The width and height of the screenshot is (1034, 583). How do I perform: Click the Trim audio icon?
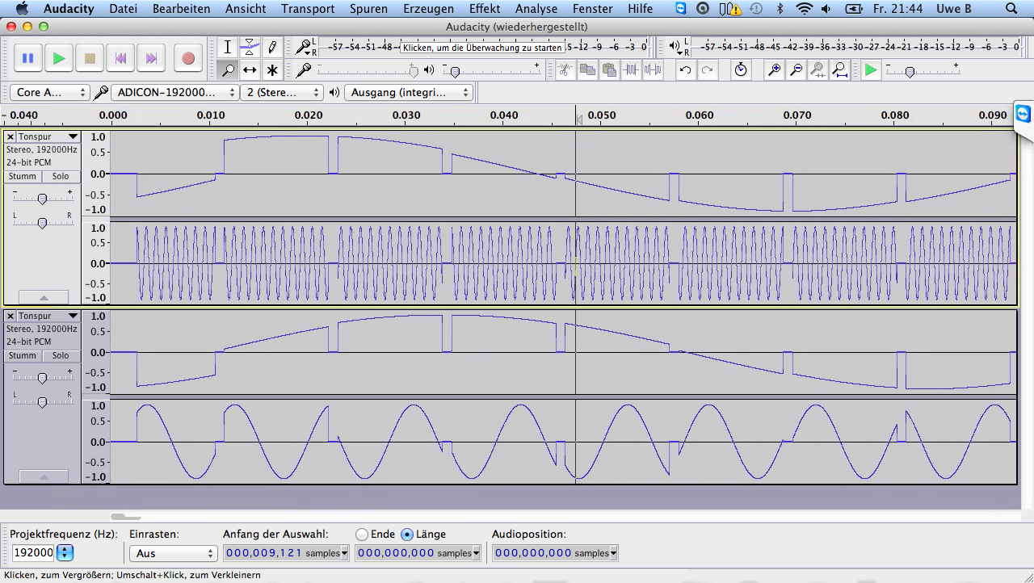pos(632,69)
